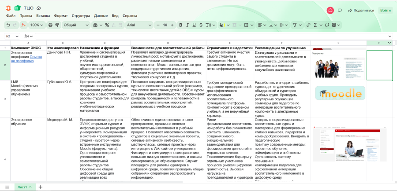Open the sheets list hamburger icon

(7, 187)
